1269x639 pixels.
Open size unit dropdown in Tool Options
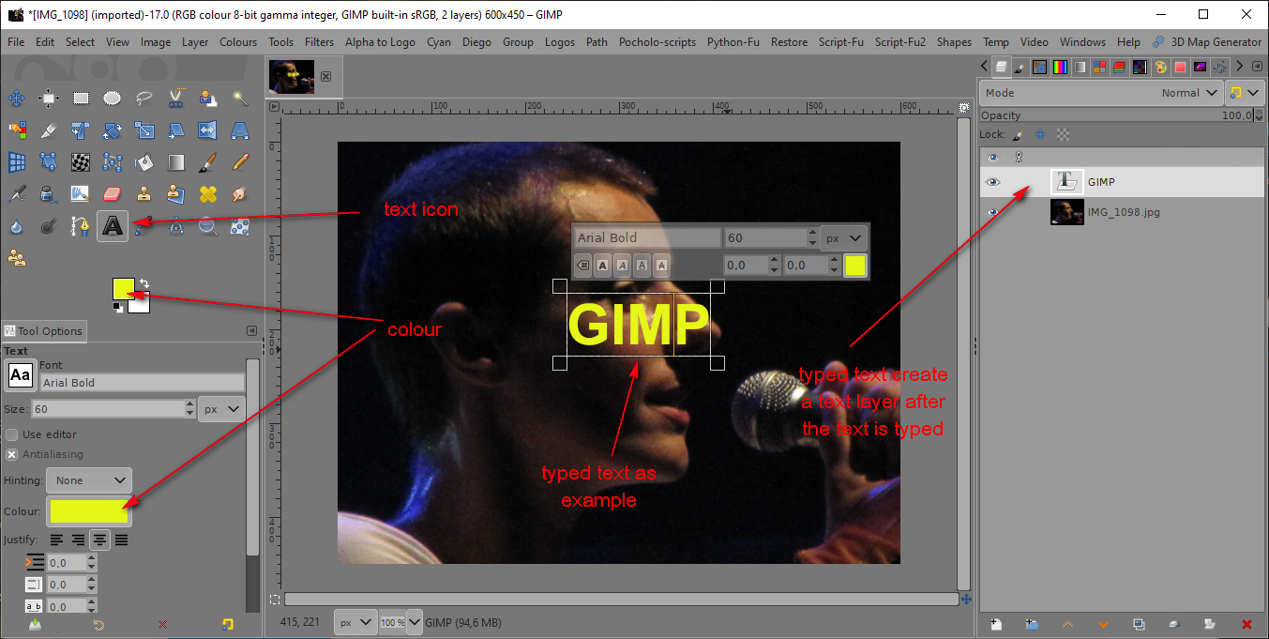(222, 409)
